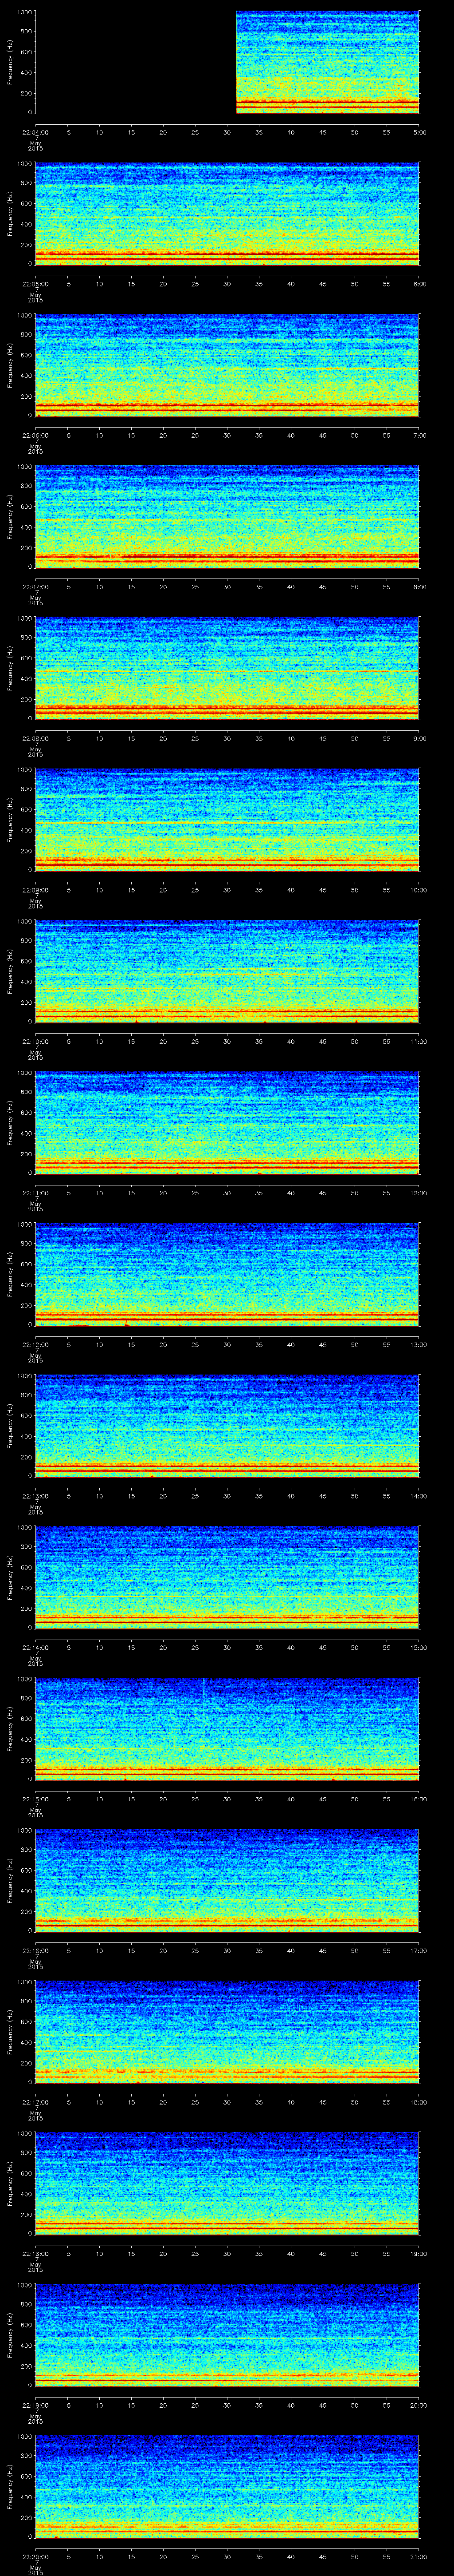454x2576 pixels.
Task: Select the 21:00 end time label
Action: tap(418, 2556)
